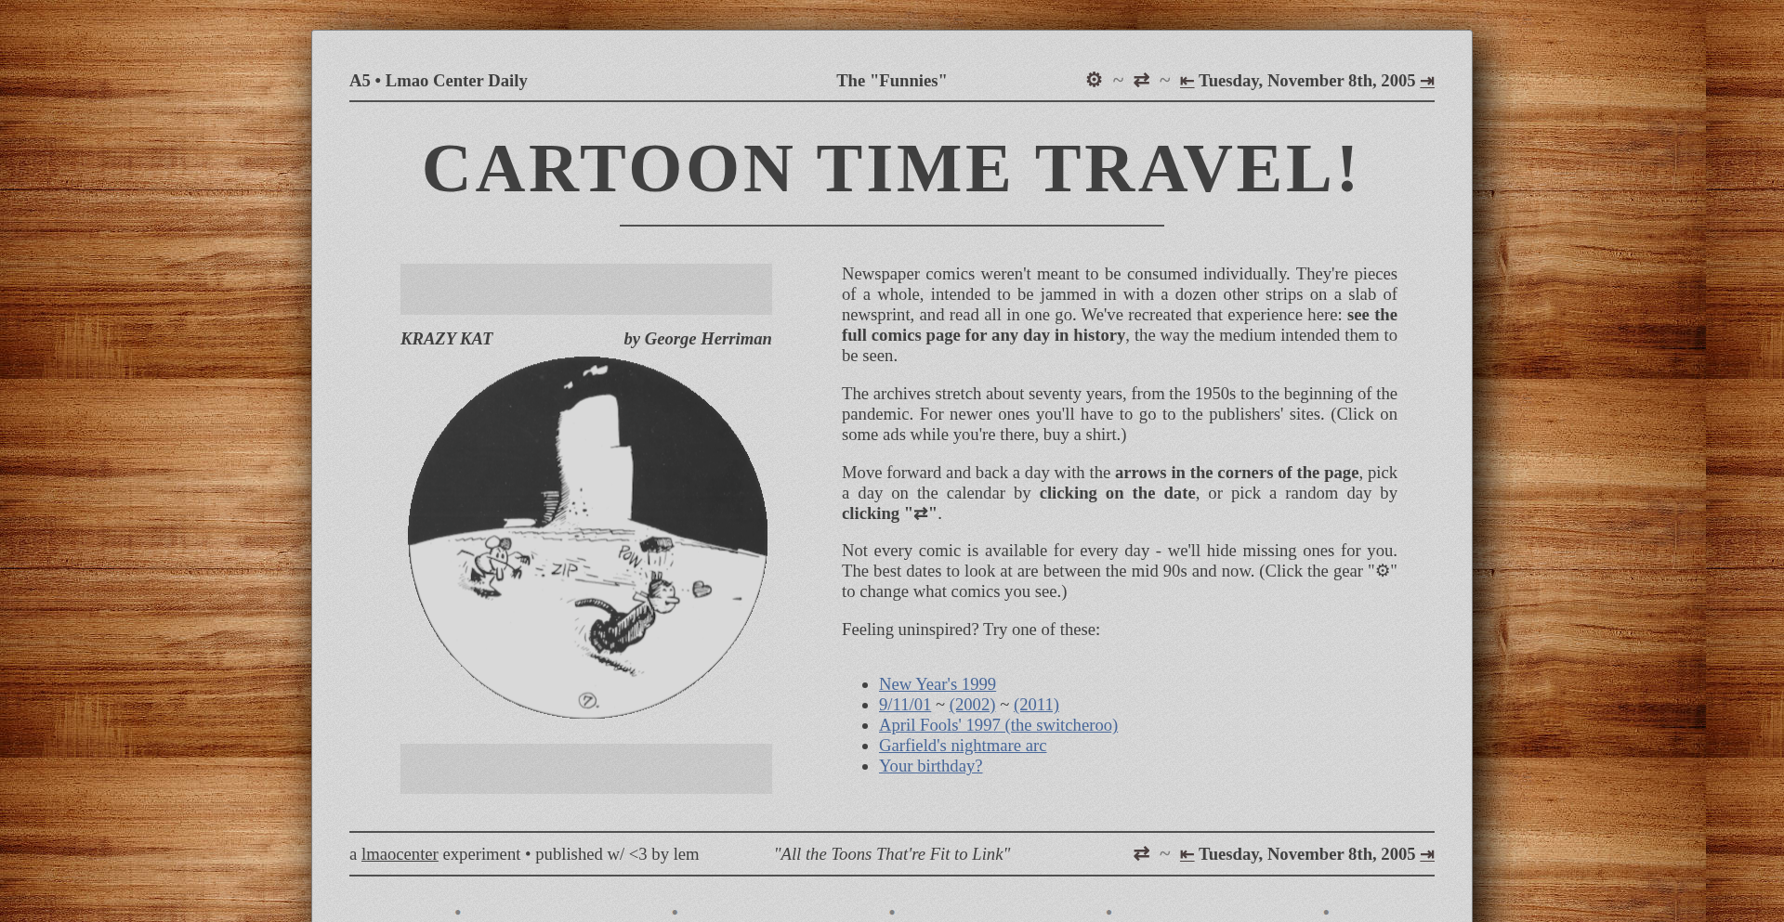Click the footer's next day arrow

coord(1426,854)
